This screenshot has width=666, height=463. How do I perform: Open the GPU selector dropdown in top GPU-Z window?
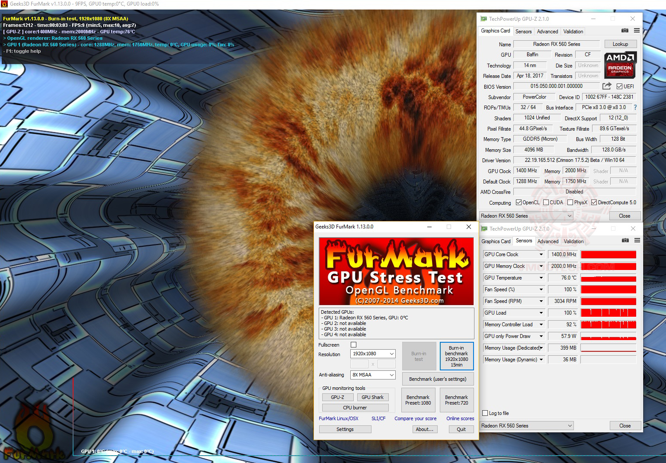pyautogui.click(x=527, y=216)
